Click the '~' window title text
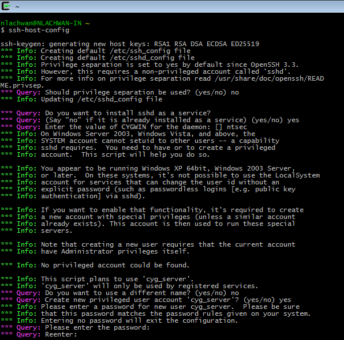Viewport: 344px width, 340px height. pos(17,7)
